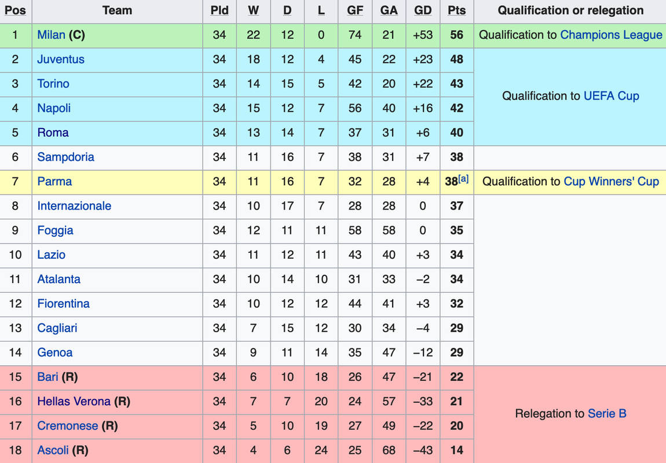Click the GD column header

(x=423, y=10)
